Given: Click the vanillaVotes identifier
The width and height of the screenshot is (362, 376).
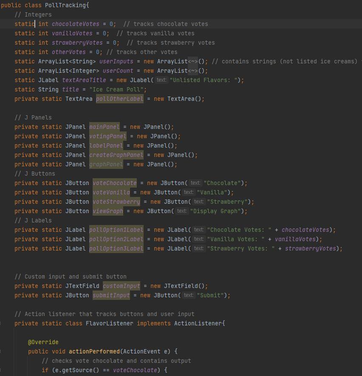Looking at the screenshot, I should [72, 33].
